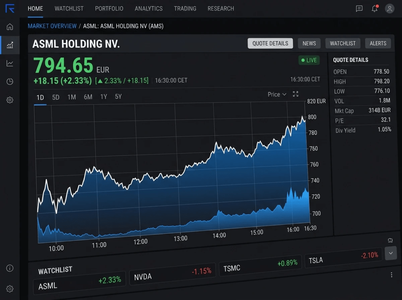The image size is (402, 300).
Task: Expand the chart to fullscreen
Action: click(295, 95)
